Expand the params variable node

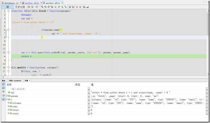pos(6,96)
